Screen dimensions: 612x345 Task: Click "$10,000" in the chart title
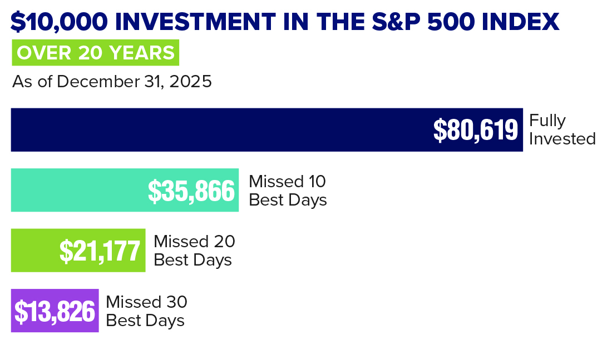[x=55, y=22]
